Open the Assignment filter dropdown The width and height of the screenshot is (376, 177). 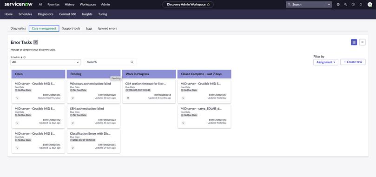pos(326,62)
